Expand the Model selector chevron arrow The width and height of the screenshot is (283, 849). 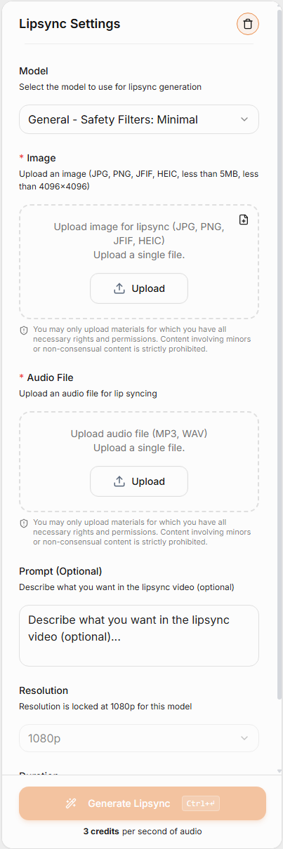244,119
